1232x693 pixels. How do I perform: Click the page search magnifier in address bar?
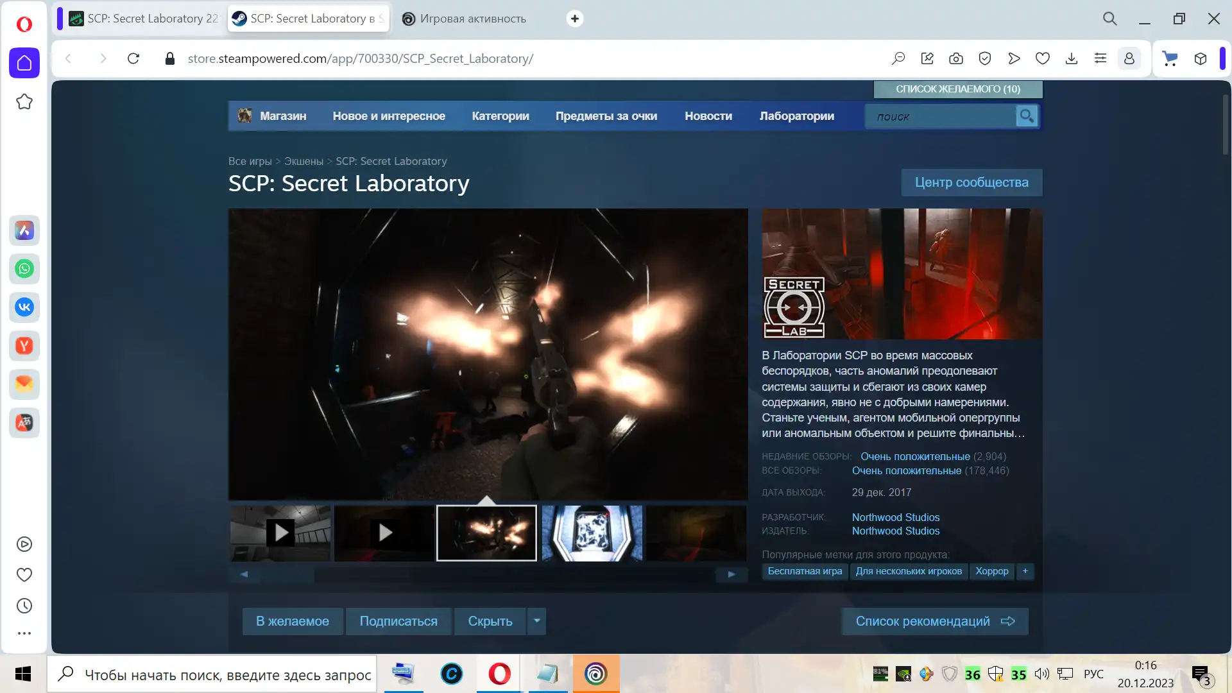(x=898, y=58)
